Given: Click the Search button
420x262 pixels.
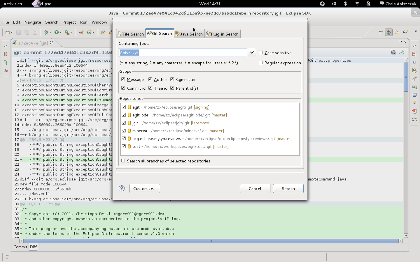Looking at the screenshot, I should tap(288, 188).
